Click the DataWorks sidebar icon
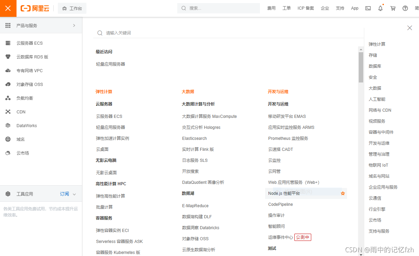Screen dimensions: 419x256 (8, 125)
